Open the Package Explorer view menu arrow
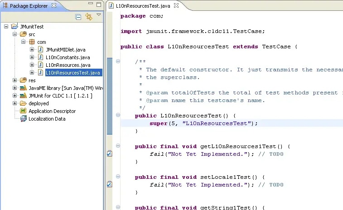The height and width of the screenshot is (210, 343). coord(98,15)
